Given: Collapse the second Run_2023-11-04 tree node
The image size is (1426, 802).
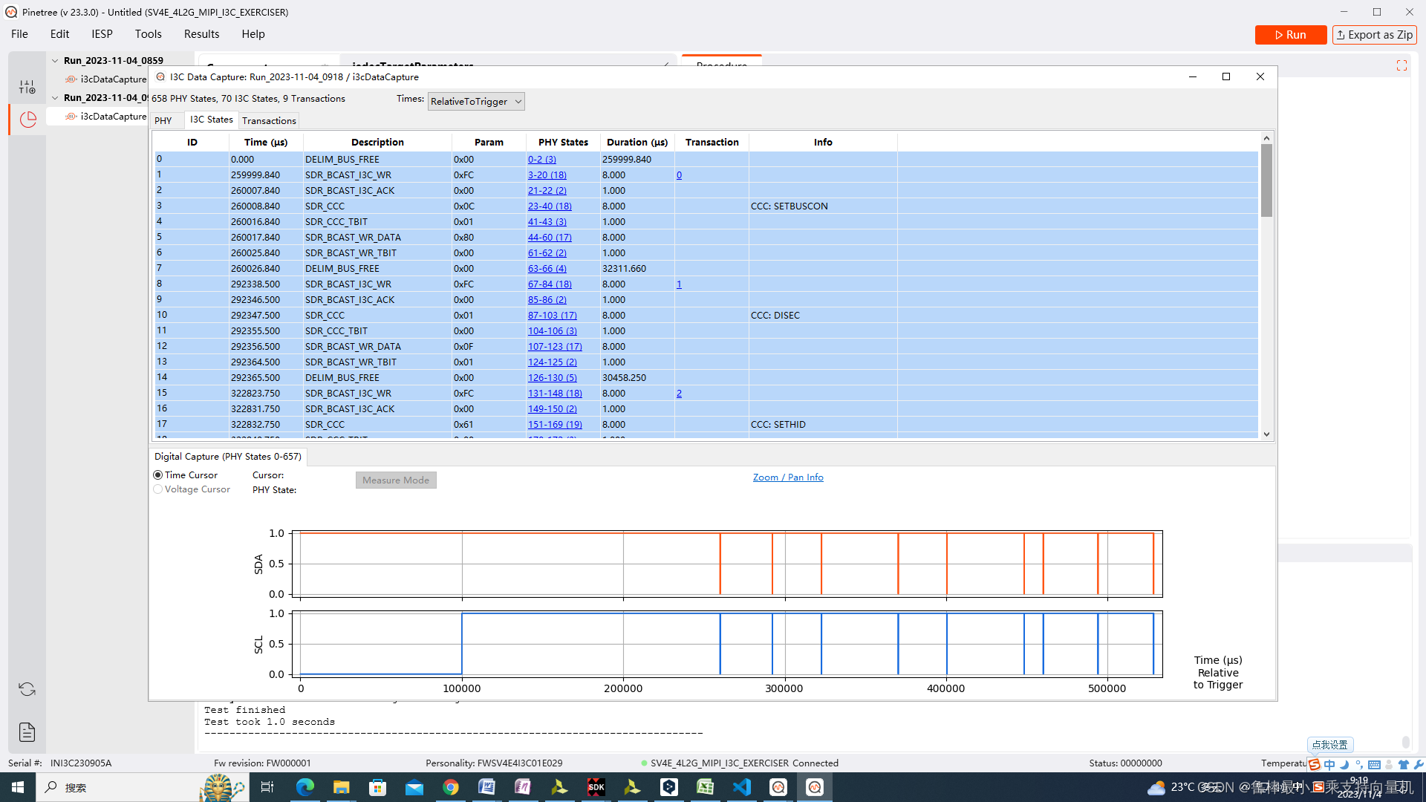Looking at the screenshot, I should click(x=55, y=98).
